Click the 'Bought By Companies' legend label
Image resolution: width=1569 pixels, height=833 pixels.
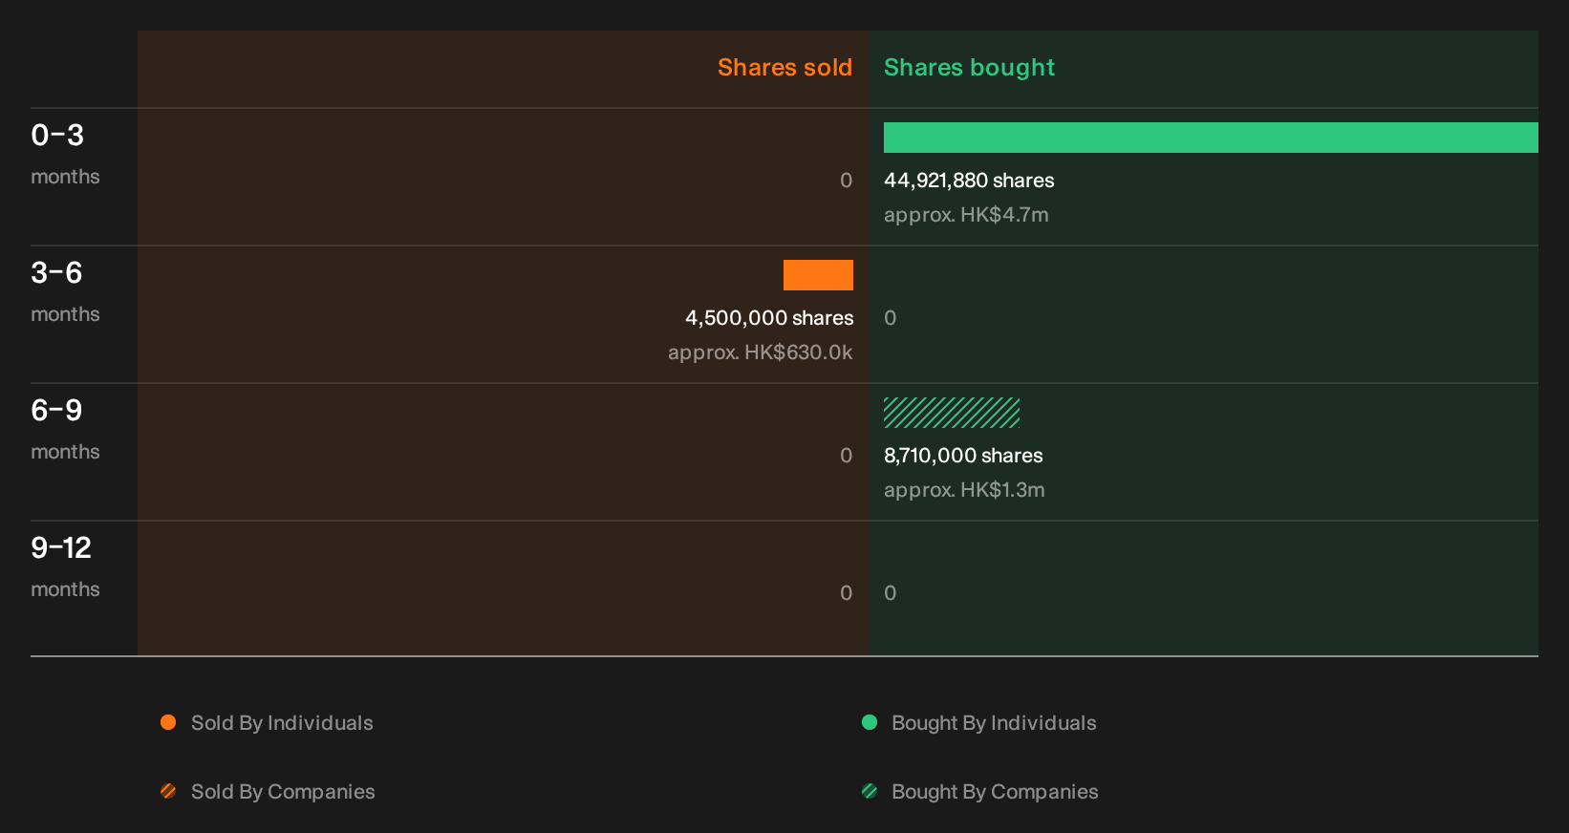tap(995, 792)
